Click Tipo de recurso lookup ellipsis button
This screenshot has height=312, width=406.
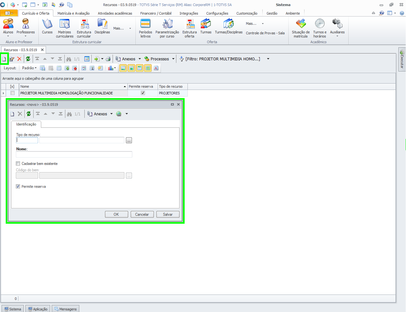tap(129, 140)
